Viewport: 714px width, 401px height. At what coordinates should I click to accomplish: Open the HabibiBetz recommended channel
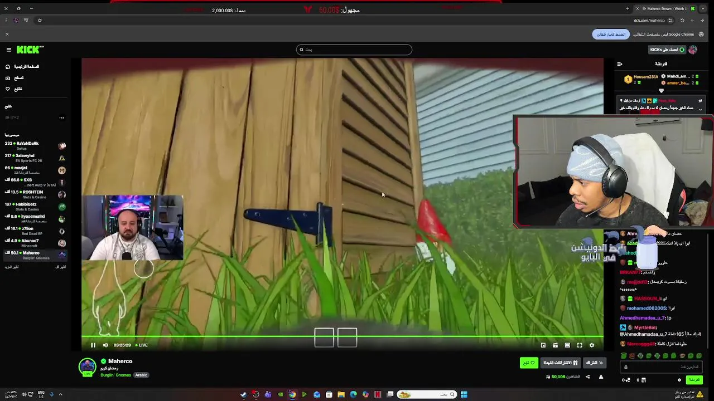tap(35, 207)
